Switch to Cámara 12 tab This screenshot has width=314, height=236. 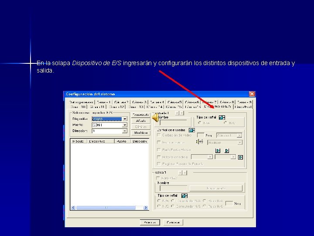pos(117,107)
